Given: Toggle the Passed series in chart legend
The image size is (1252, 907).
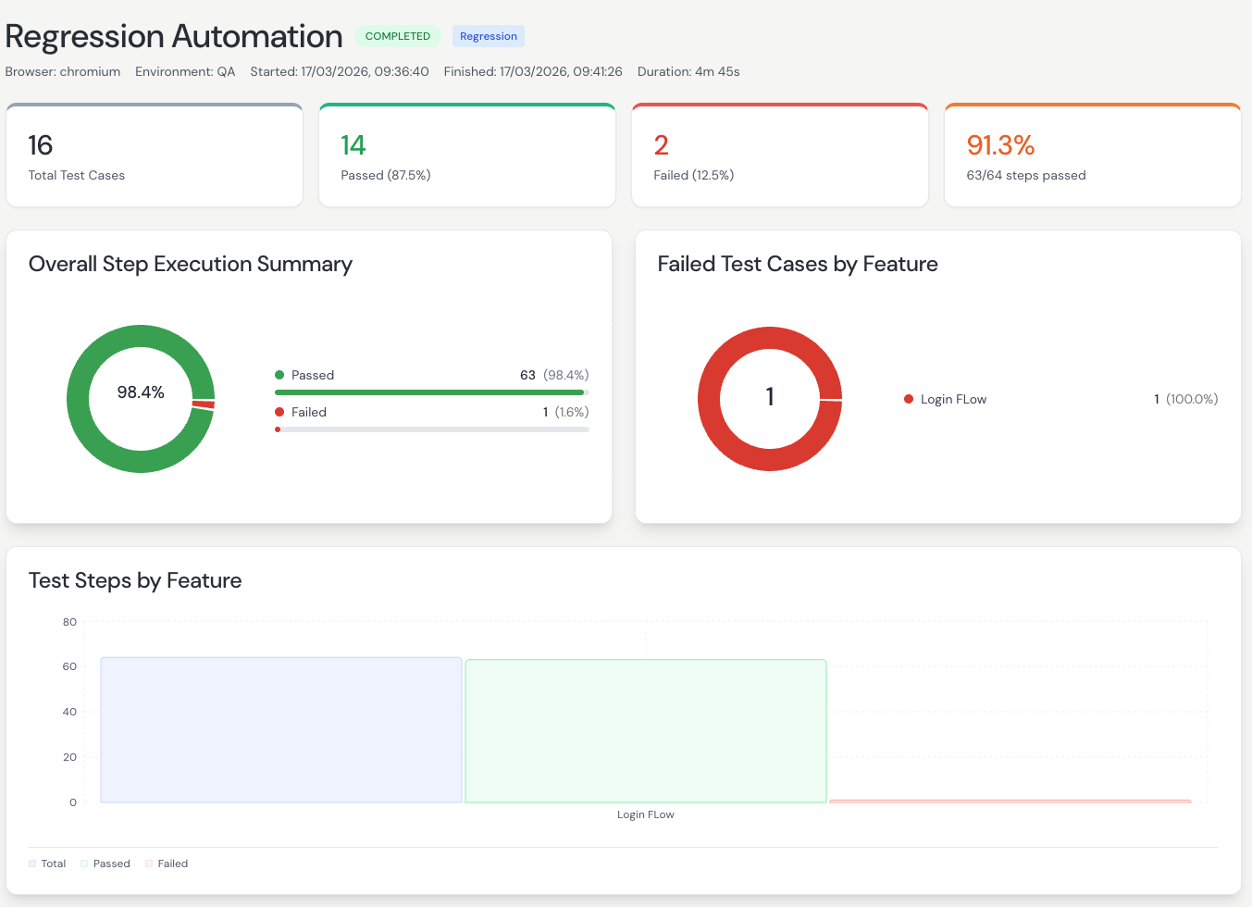Looking at the screenshot, I should (x=105, y=864).
